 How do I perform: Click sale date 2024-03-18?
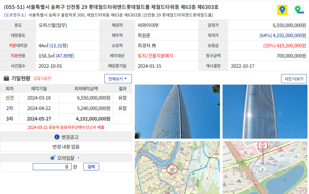[x=39, y=98]
